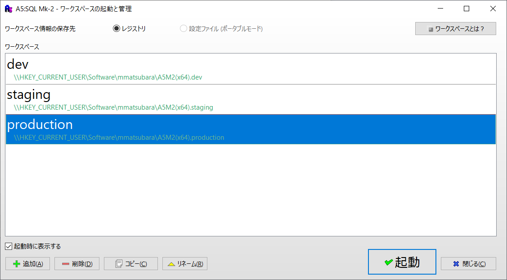Click the yellow triangle Rename (リネーム) icon
Screen dimensions: 507x280
pos(171,264)
